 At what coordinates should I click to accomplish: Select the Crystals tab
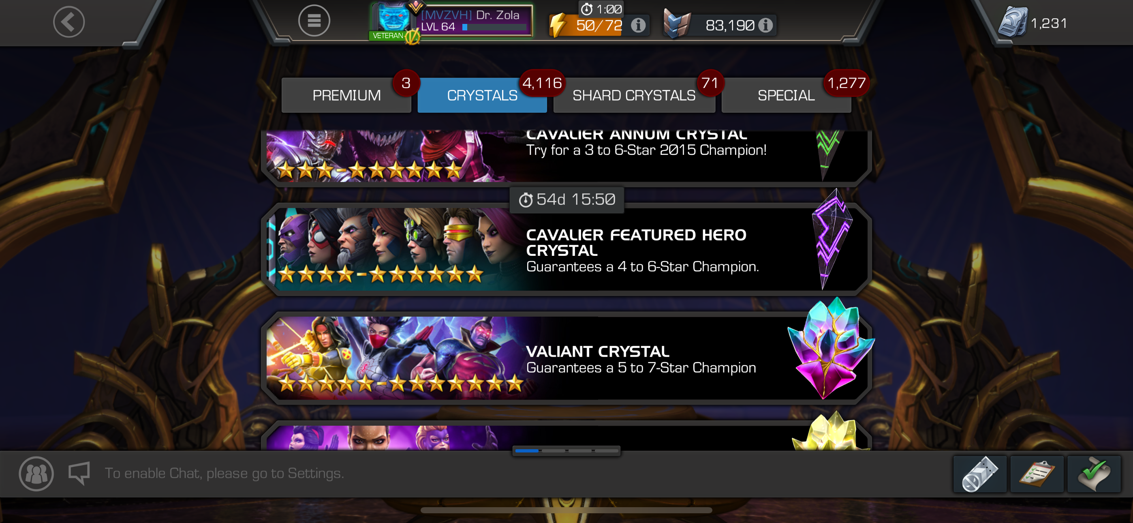(x=482, y=95)
